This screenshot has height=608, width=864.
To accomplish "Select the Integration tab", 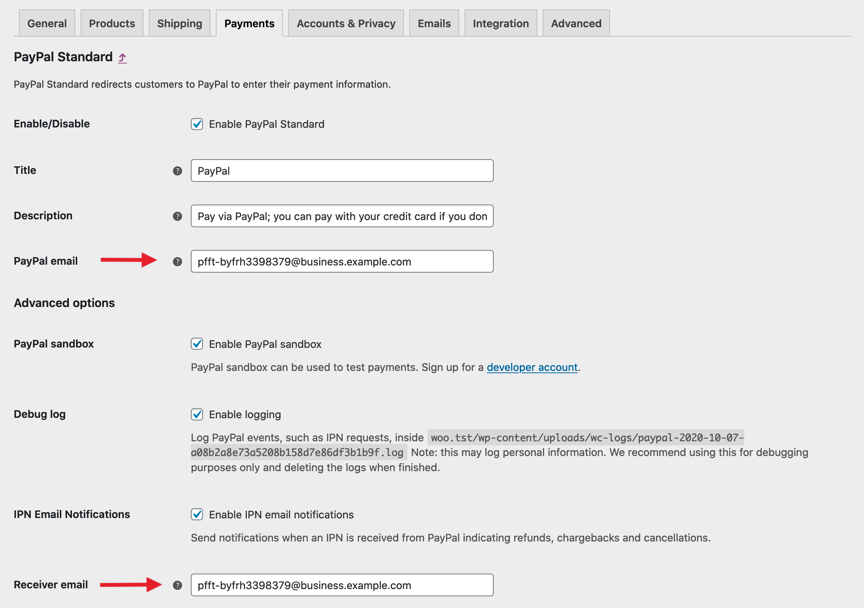I will (x=501, y=23).
